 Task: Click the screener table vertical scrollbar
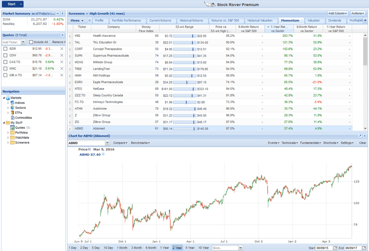pyautogui.click(x=365, y=82)
